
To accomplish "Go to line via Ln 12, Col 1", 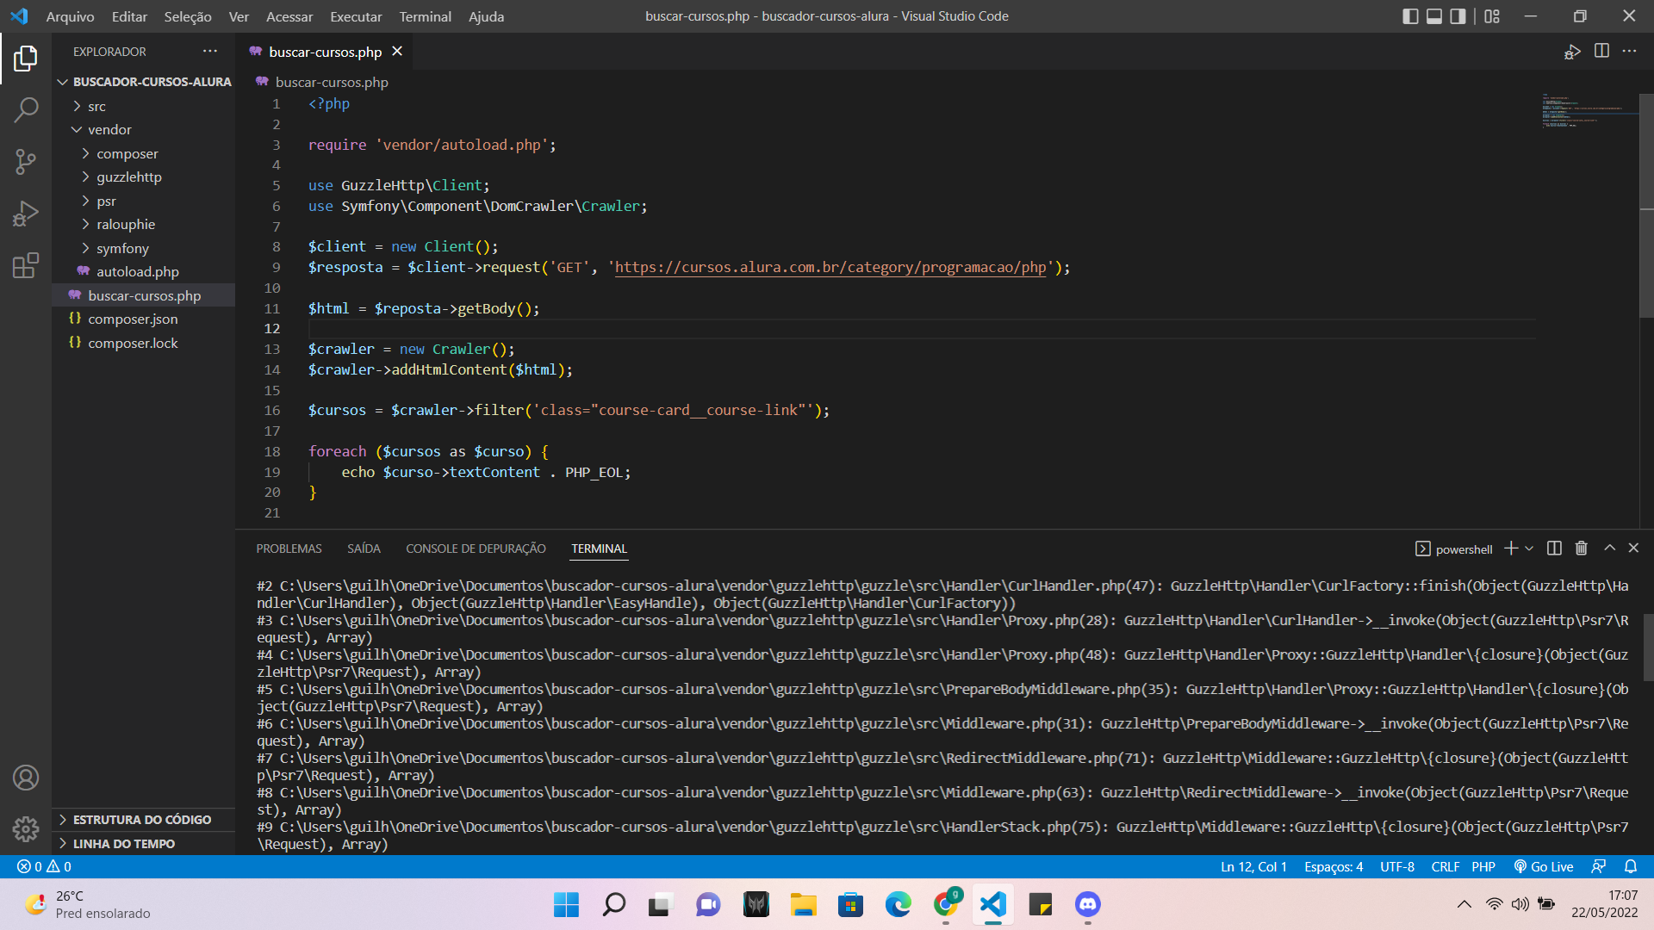I will click(x=1253, y=866).
